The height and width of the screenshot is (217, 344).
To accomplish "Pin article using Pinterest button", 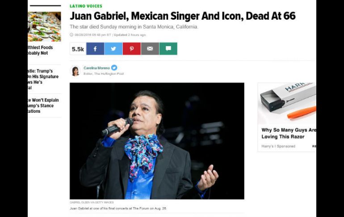I will tap(132, 49).
